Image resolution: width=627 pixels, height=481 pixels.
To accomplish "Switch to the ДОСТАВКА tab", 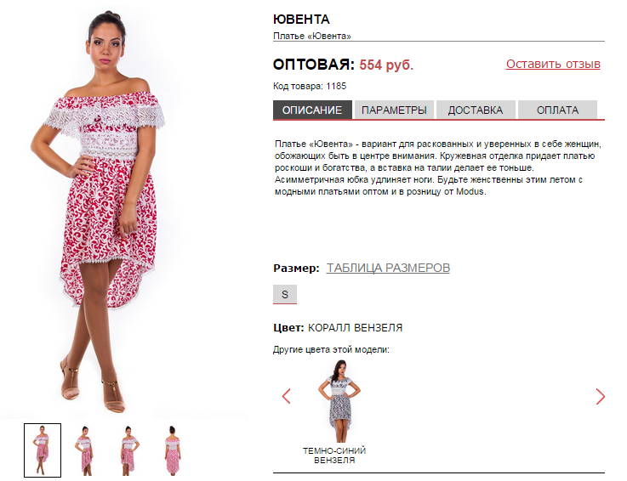I will 476,110.
